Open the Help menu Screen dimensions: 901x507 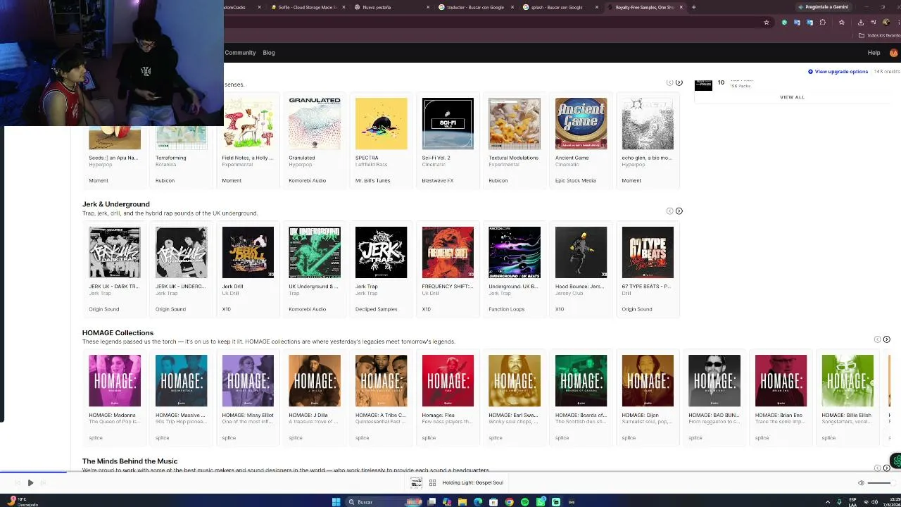pos(874,53)
